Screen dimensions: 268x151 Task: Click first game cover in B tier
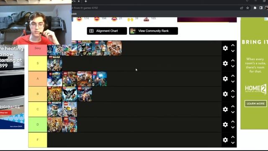point(55,94)
